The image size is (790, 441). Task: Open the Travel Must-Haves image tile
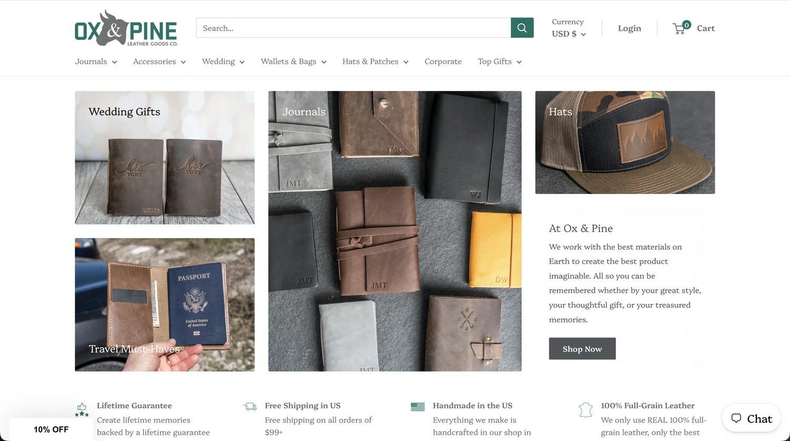(164, 305)
